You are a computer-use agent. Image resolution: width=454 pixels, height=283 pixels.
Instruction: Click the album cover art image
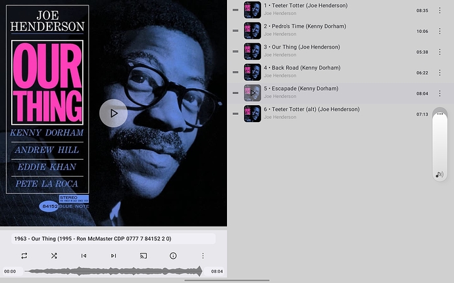(113, 113)
